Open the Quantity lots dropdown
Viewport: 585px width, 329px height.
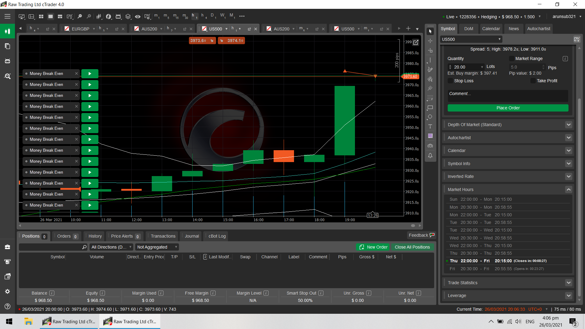click(482, 67)
